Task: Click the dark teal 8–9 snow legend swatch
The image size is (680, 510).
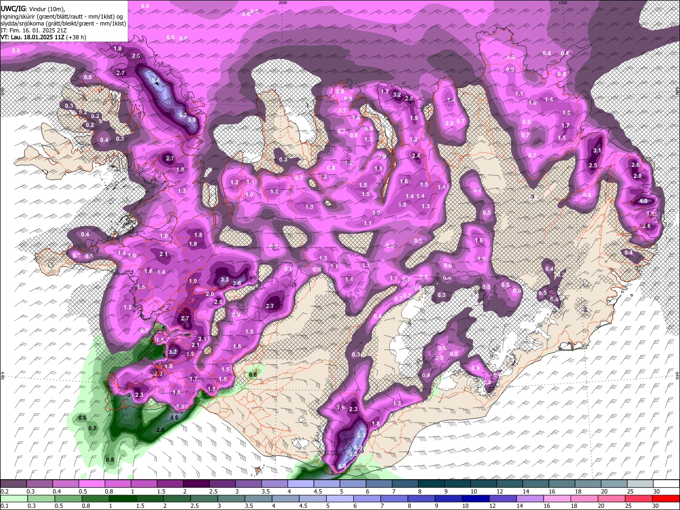Action: coord(431,484)
